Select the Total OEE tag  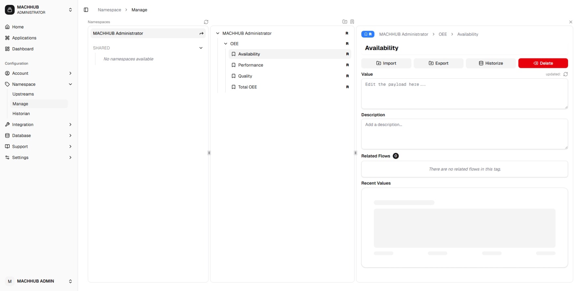tap(290, 87)
